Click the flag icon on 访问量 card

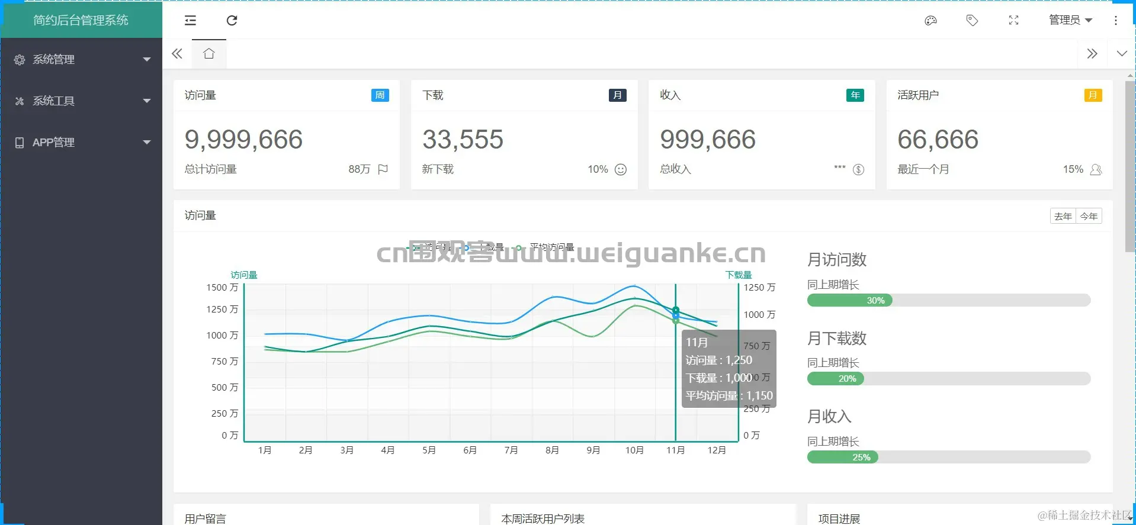[383, 169]
